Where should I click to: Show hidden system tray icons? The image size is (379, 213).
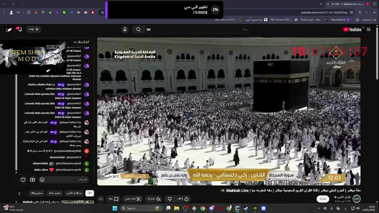319,208
